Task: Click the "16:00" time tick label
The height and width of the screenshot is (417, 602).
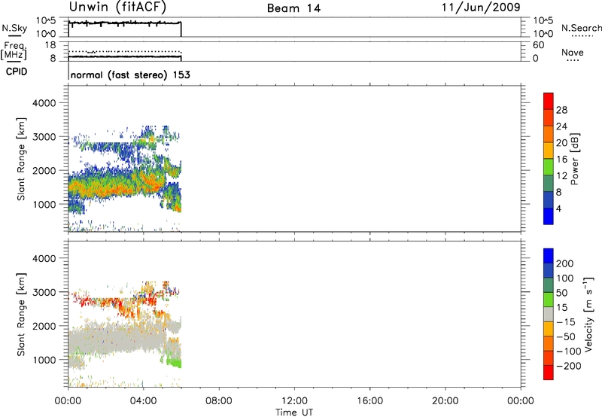Action: [x=369, y=401]
